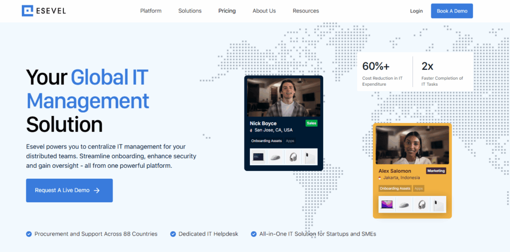Open the About Us menu item
Viewport: 510px width, 252px height.
[x=264, y=11]
